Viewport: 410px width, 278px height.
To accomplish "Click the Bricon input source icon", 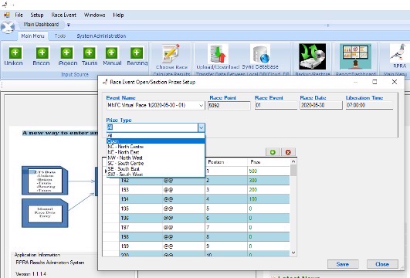I will (42, 53).
